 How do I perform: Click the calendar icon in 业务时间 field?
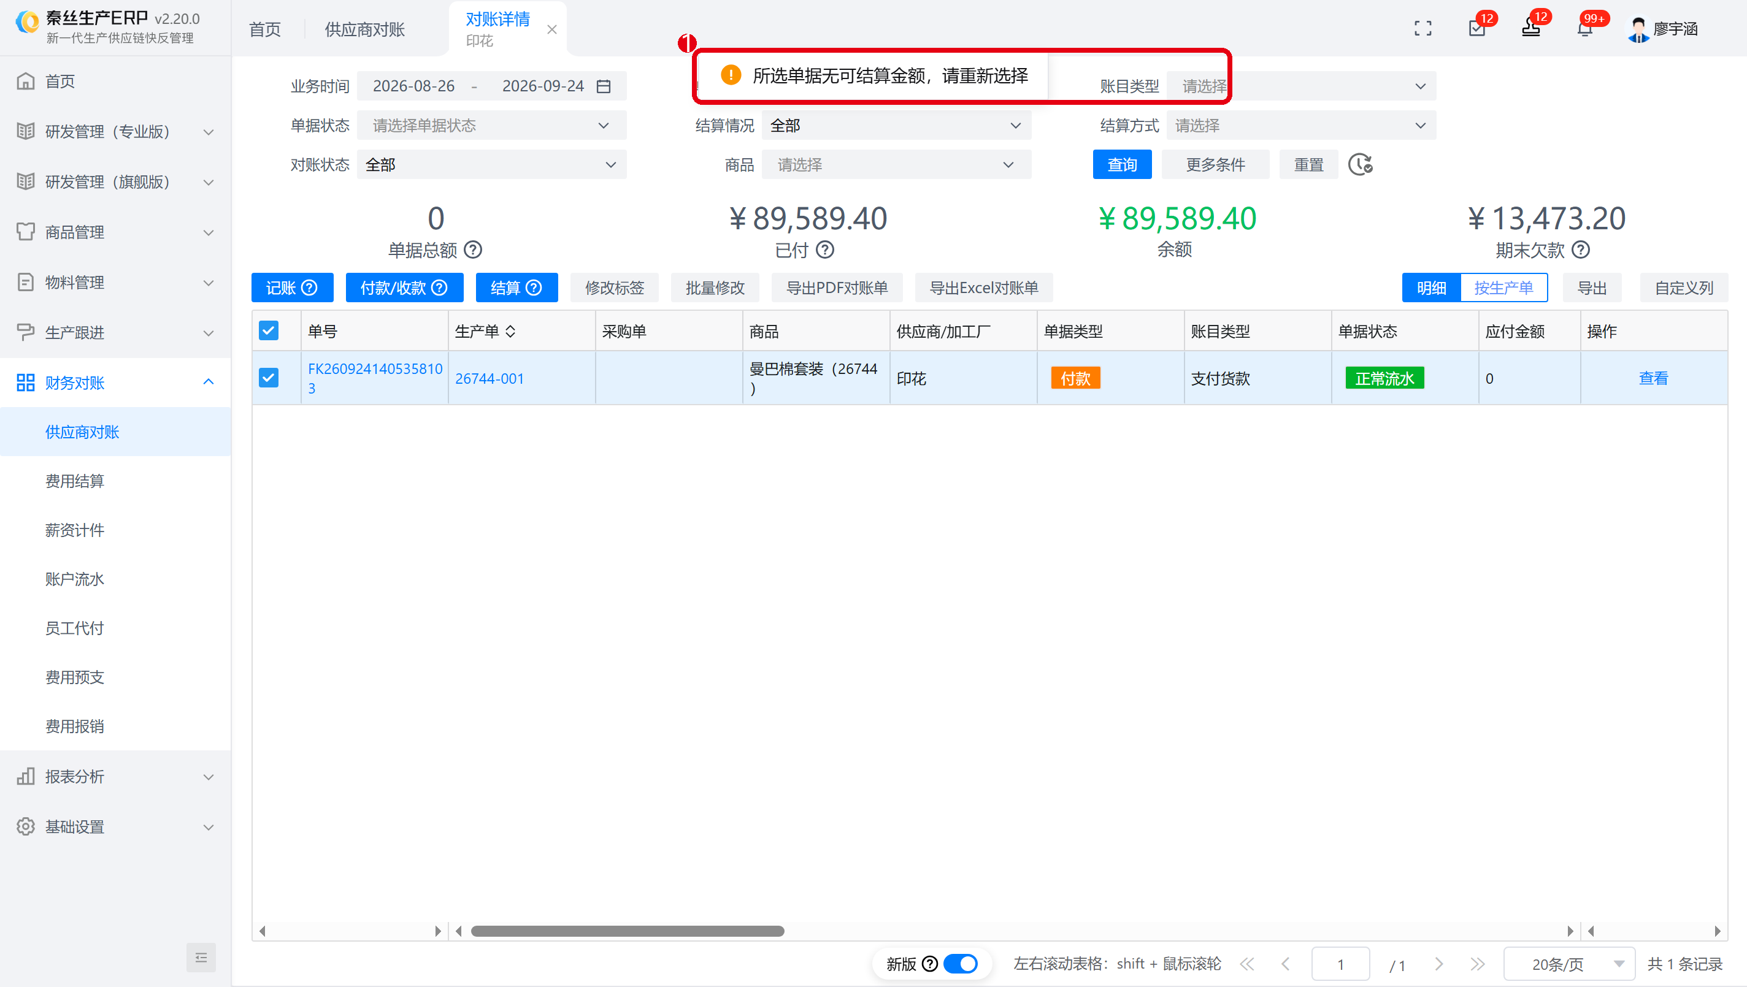pos(604,86)
